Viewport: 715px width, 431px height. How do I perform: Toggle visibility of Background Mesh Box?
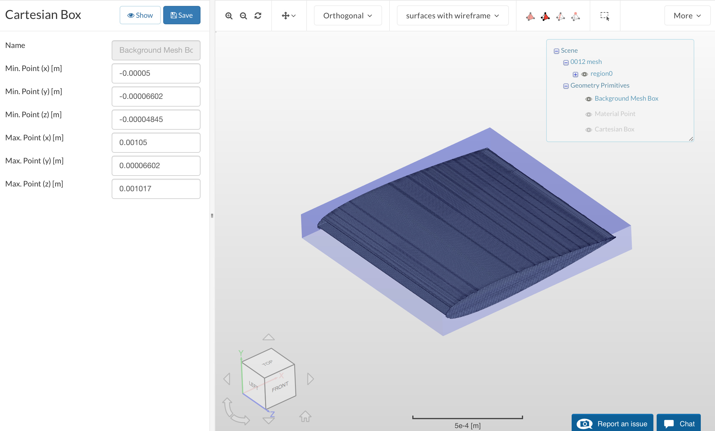pyautogui.click(x=589, y=99)
